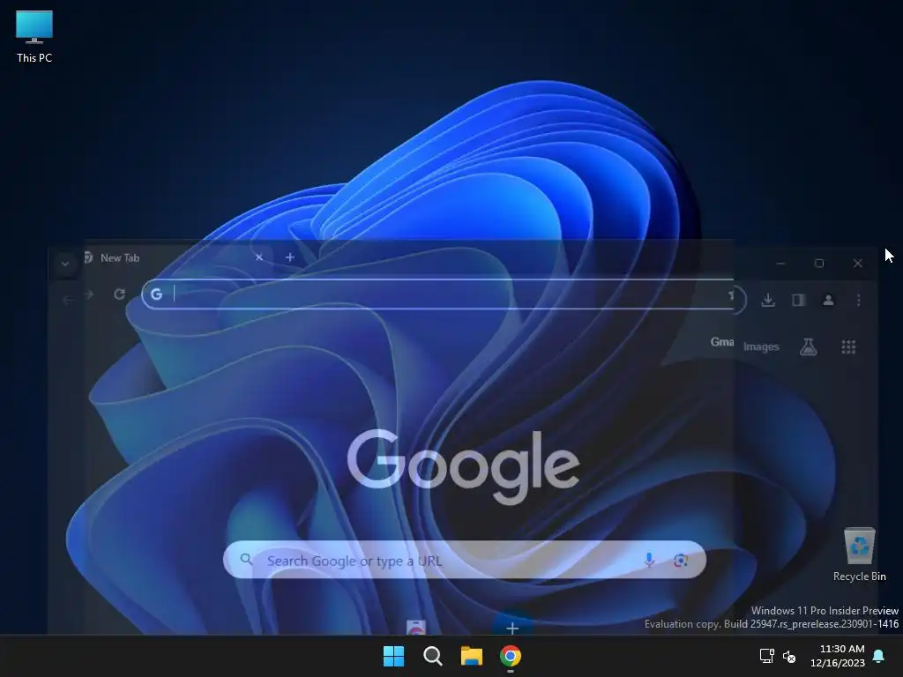Show clock and calendar 11:30 AM
Image resolution: width=903 pixels, height=677 pixels.
click(x=838, y=656)
